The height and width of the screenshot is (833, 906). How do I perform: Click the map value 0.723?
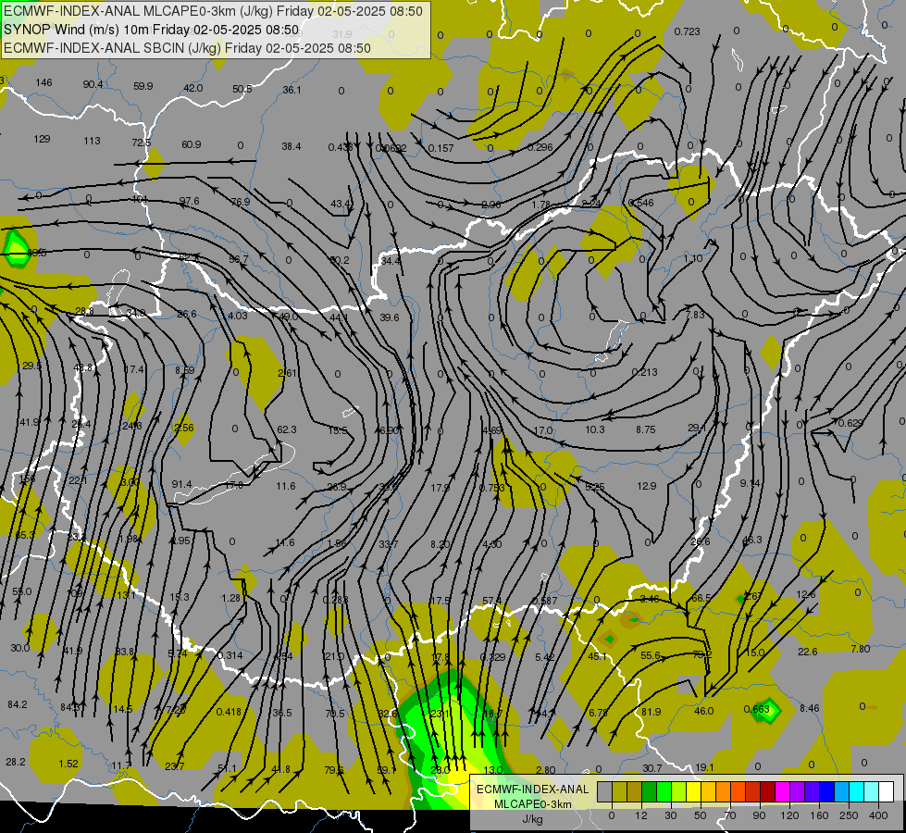[x=687, y=31]
